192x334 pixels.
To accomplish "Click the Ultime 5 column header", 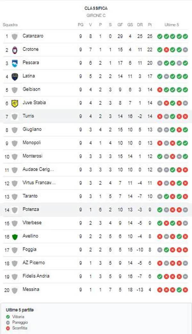I will [x=172, y=25].
